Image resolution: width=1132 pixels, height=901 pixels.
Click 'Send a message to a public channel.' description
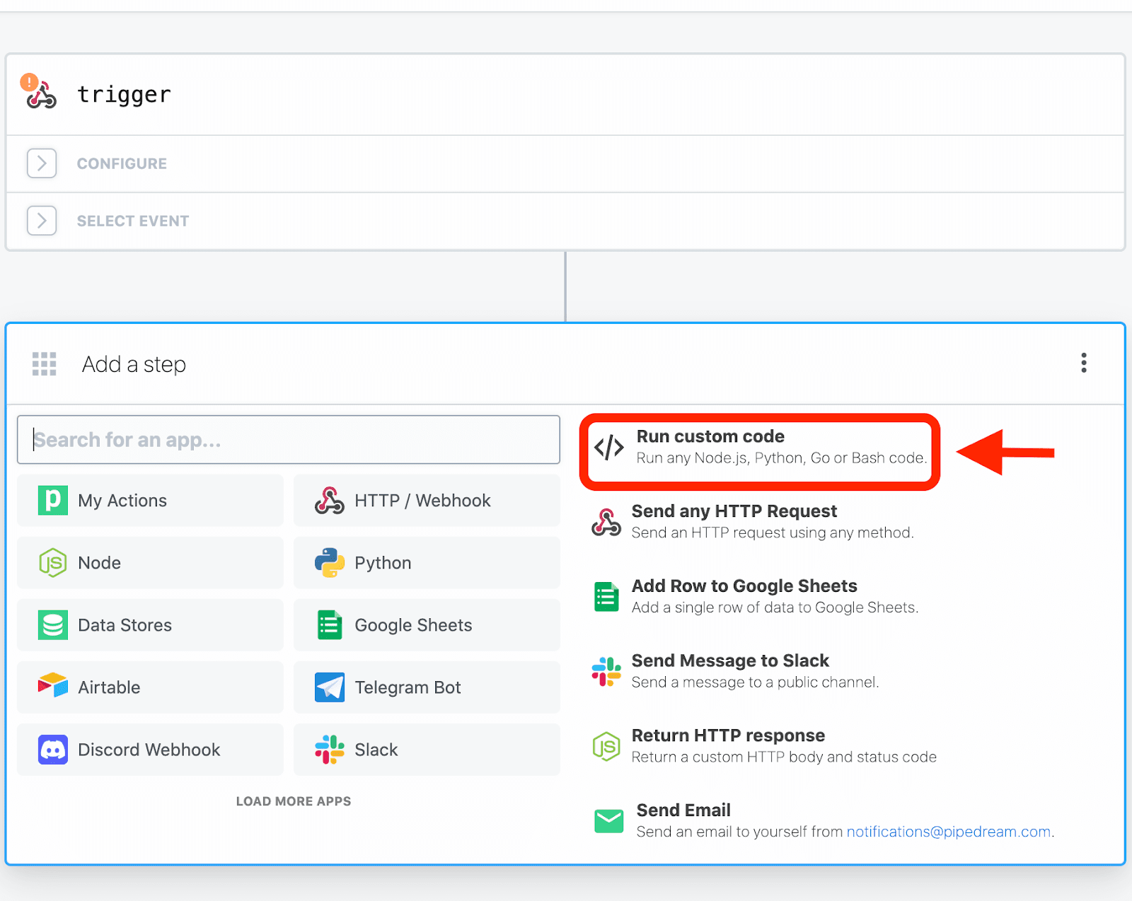coord(755,682)
